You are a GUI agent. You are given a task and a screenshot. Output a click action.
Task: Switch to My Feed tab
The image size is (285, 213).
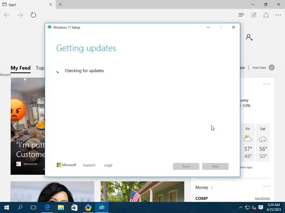coord(21,68)
